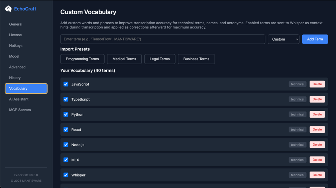The image size is (336, 188).
Task: Delete the MLX vocabulary term
Action: (x=317, y=160)
